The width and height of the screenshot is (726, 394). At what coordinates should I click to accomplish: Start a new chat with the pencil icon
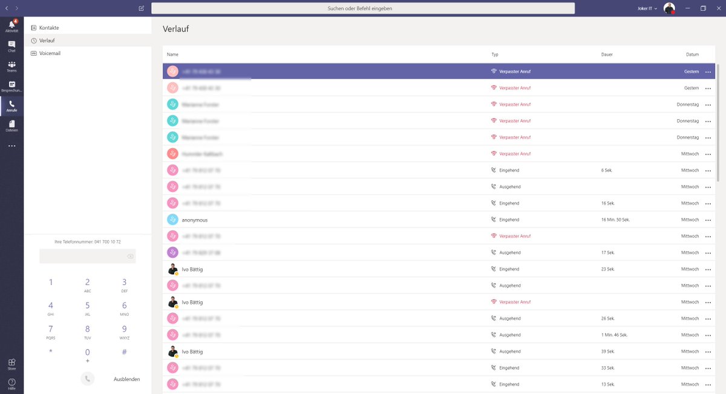140,8
